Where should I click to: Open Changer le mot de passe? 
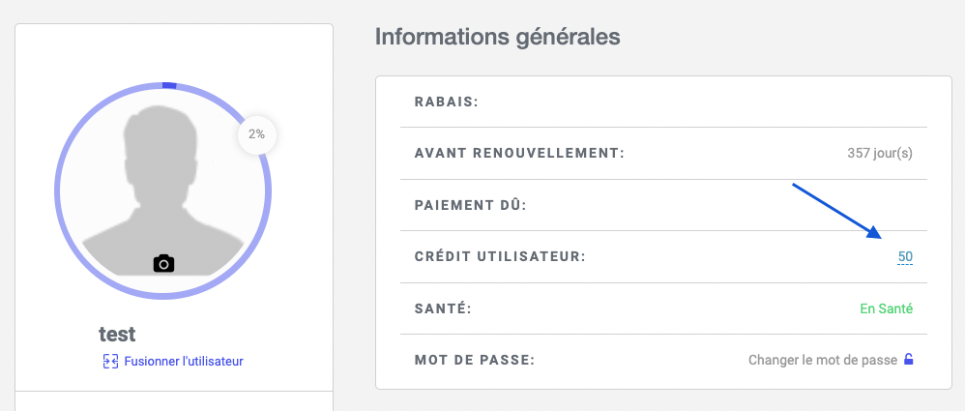pos(822,360)
